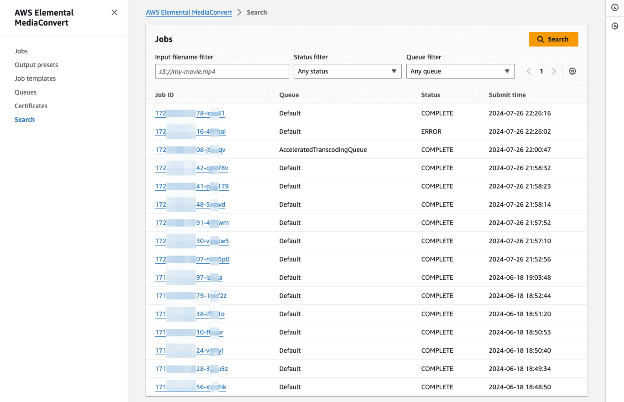Click the submit time 2024-07-26 21:57:52
This screenshot has height=402, width=624.
coord(519,223)
